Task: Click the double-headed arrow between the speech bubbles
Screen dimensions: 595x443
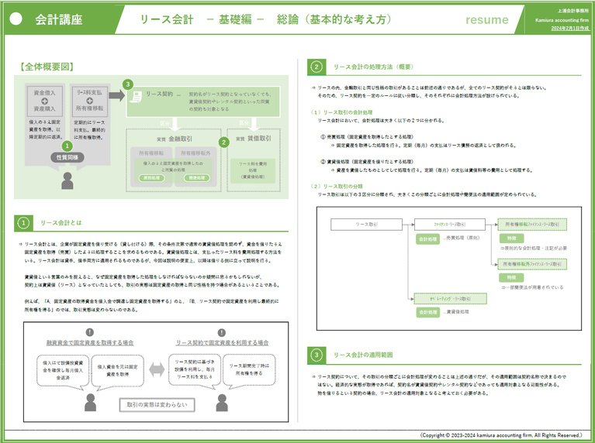Action: [157, 369]
